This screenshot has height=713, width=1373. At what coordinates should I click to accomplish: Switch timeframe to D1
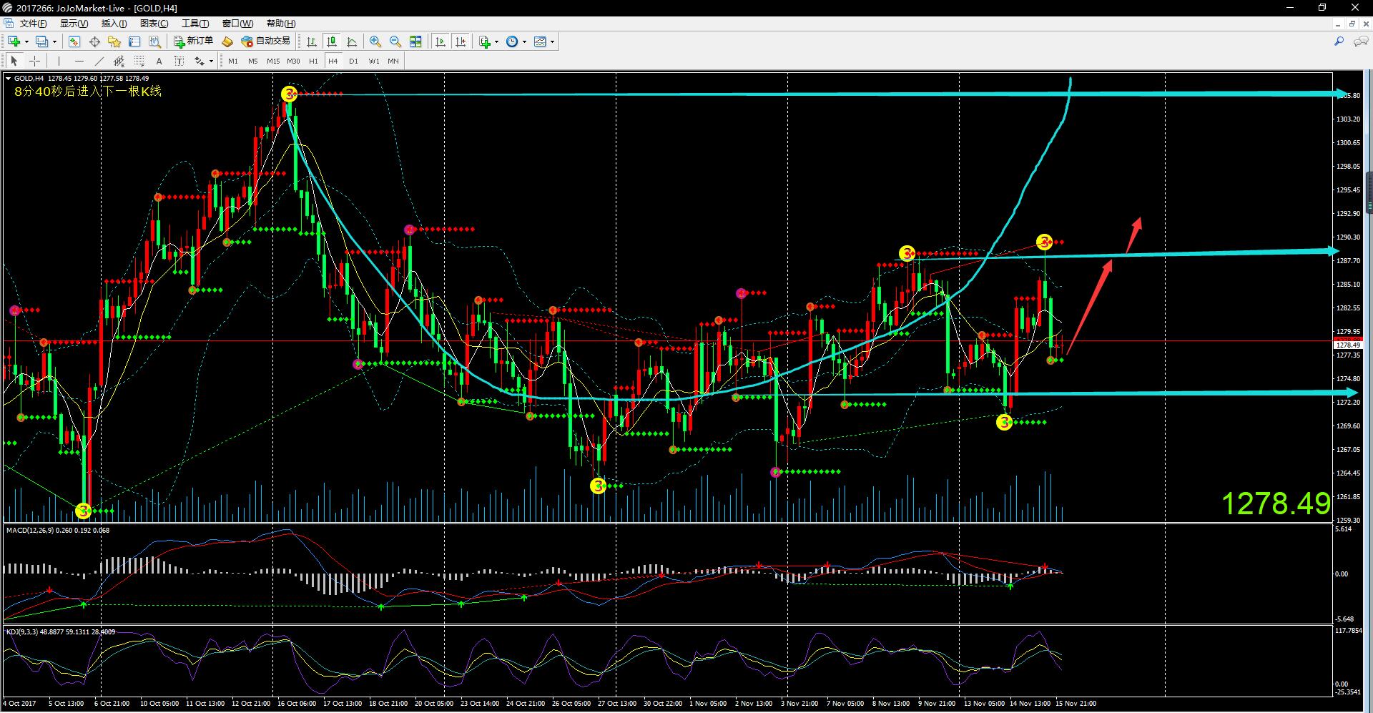pyautogui.click(x=353, y=62)
